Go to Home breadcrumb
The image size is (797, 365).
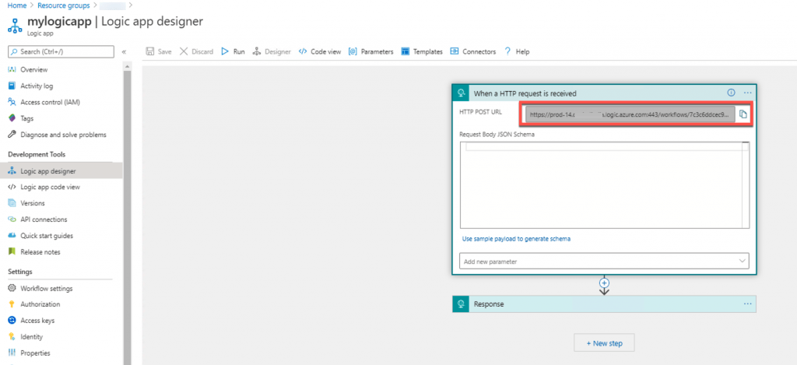pos(17,5)
